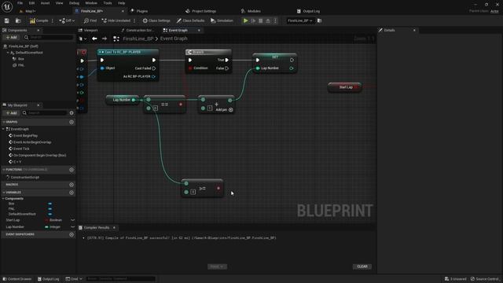
Task: Compile the blueprint with Compile button
Action: coord(39,20)
